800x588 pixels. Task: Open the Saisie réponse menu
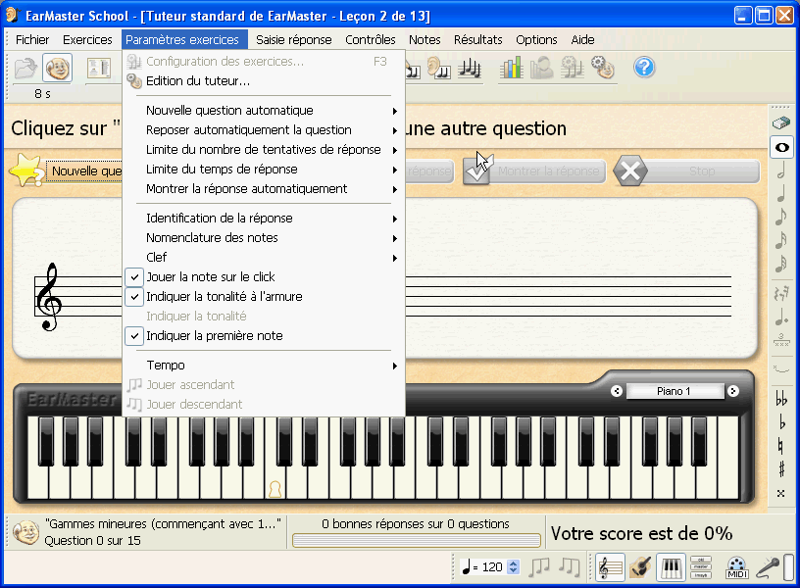(x=294, y=40)
